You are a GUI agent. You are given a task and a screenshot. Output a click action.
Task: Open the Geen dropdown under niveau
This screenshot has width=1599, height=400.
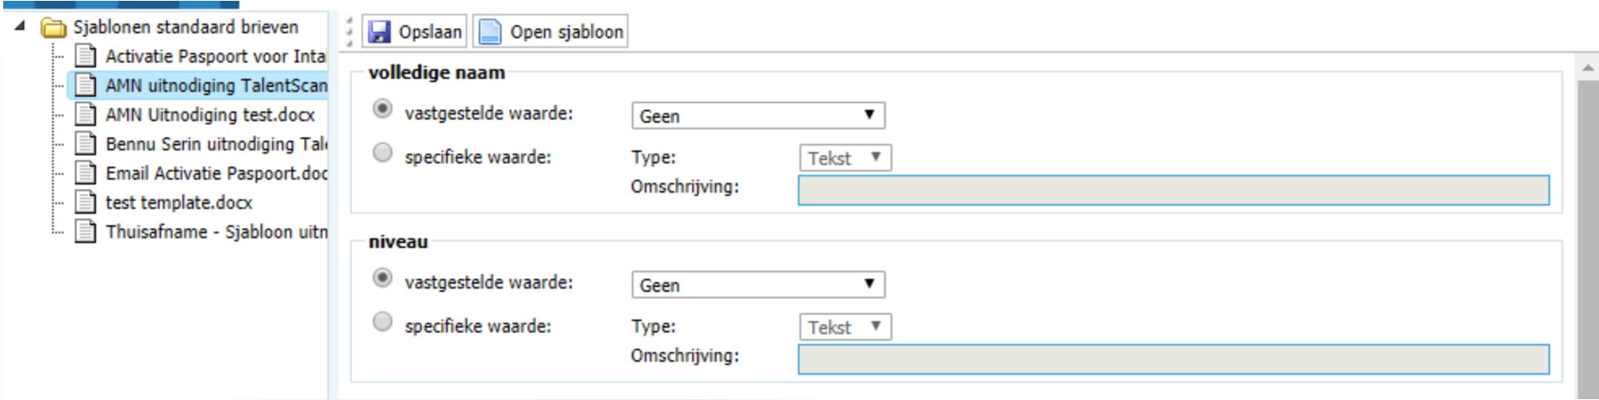[758, 285]
